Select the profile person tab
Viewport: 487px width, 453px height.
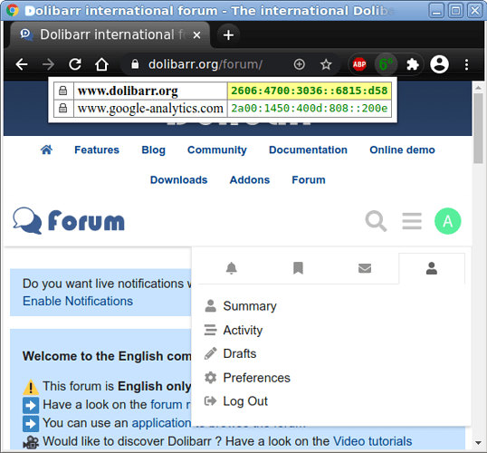(x=432, y=268)
